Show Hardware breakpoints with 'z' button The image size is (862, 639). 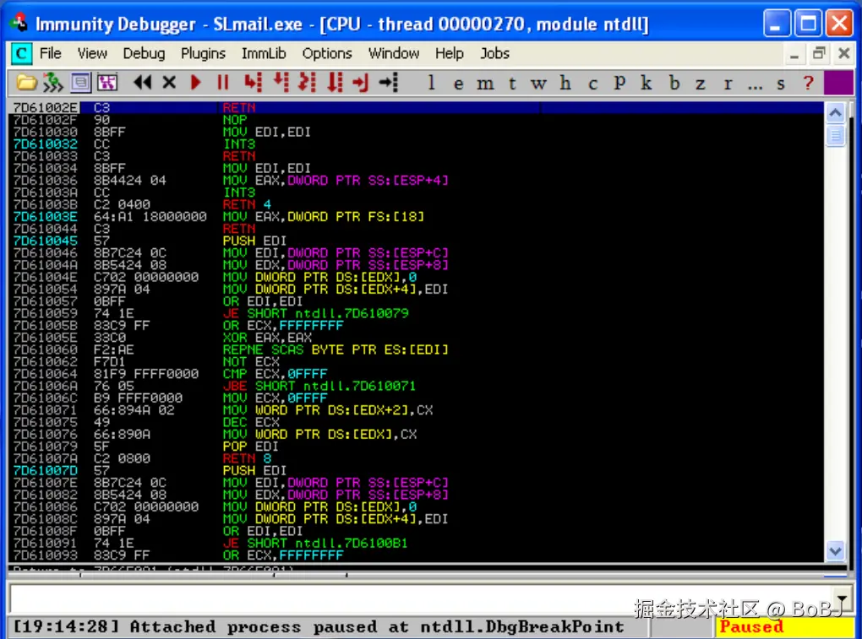click(x=701, y=84)
